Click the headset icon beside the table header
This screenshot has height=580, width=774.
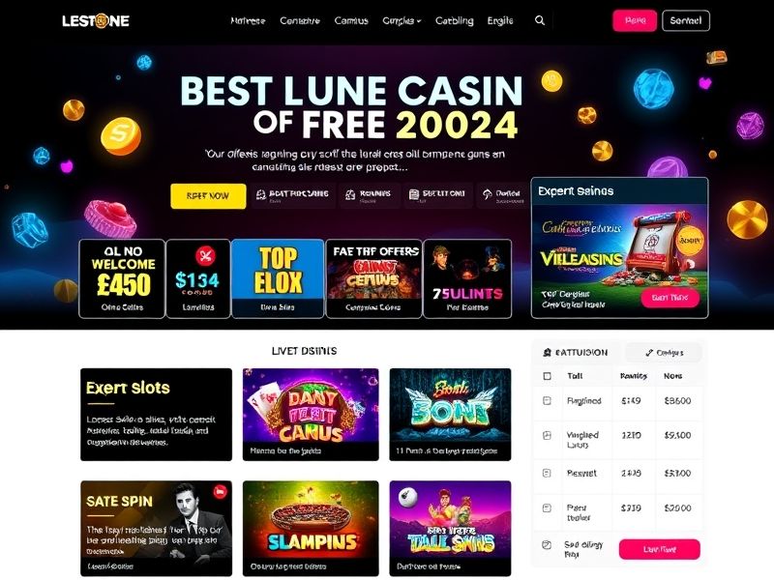click(x=547, y=353)
